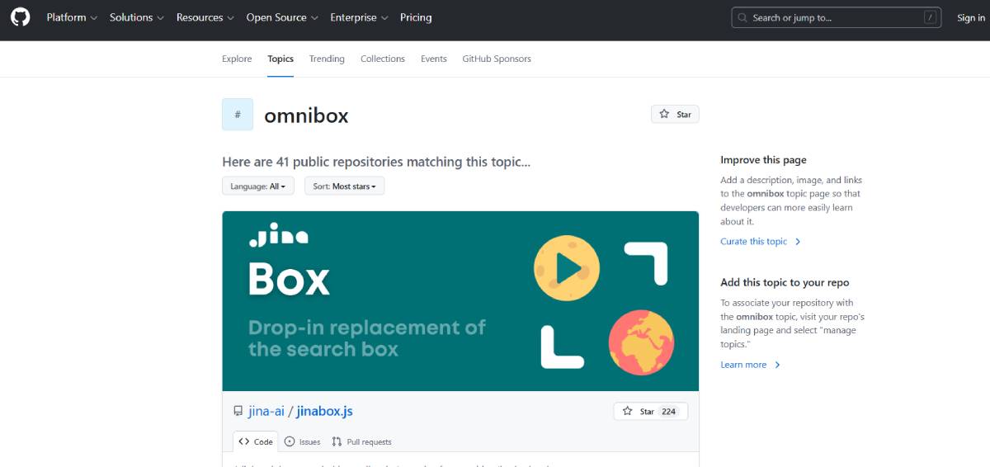The height and width of the screenshot is (467, 990).
Task: Go to the GitHub Sponsors tab
Action: (497, 59)
